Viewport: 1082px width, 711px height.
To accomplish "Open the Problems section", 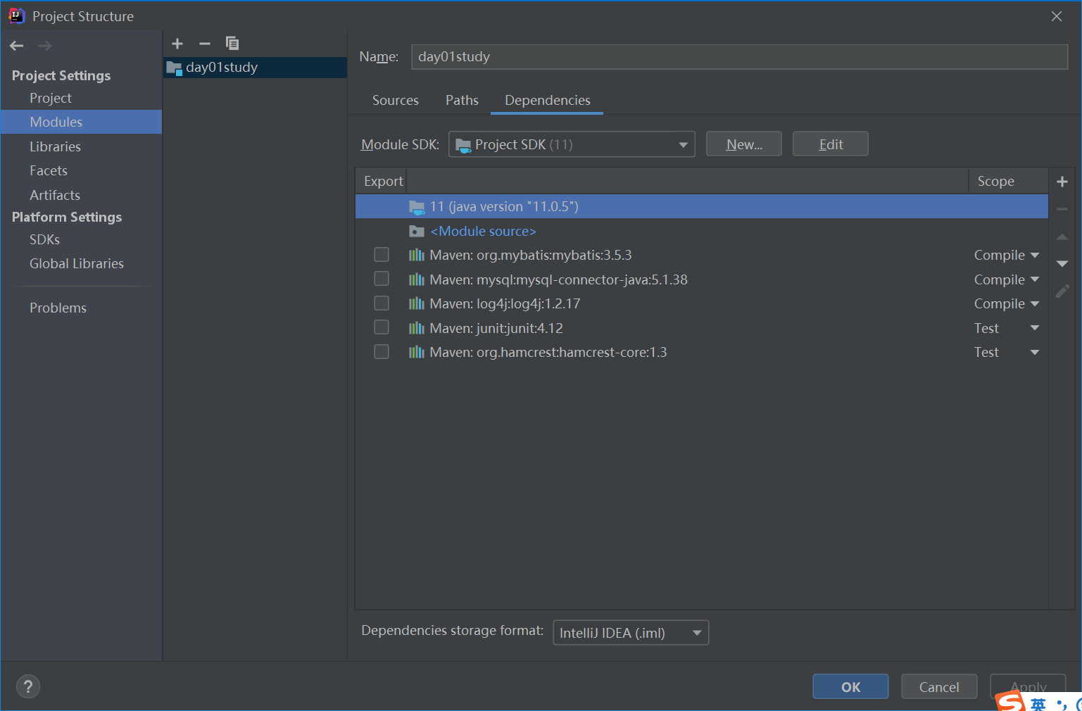I will [x=58, y=308].
